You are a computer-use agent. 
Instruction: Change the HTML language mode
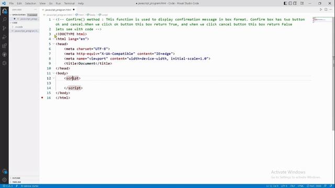(x=300, y=186)
